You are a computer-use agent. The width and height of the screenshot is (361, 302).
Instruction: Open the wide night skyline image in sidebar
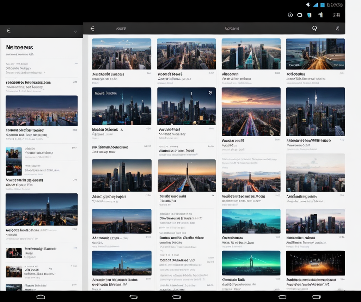click(42, 110)
